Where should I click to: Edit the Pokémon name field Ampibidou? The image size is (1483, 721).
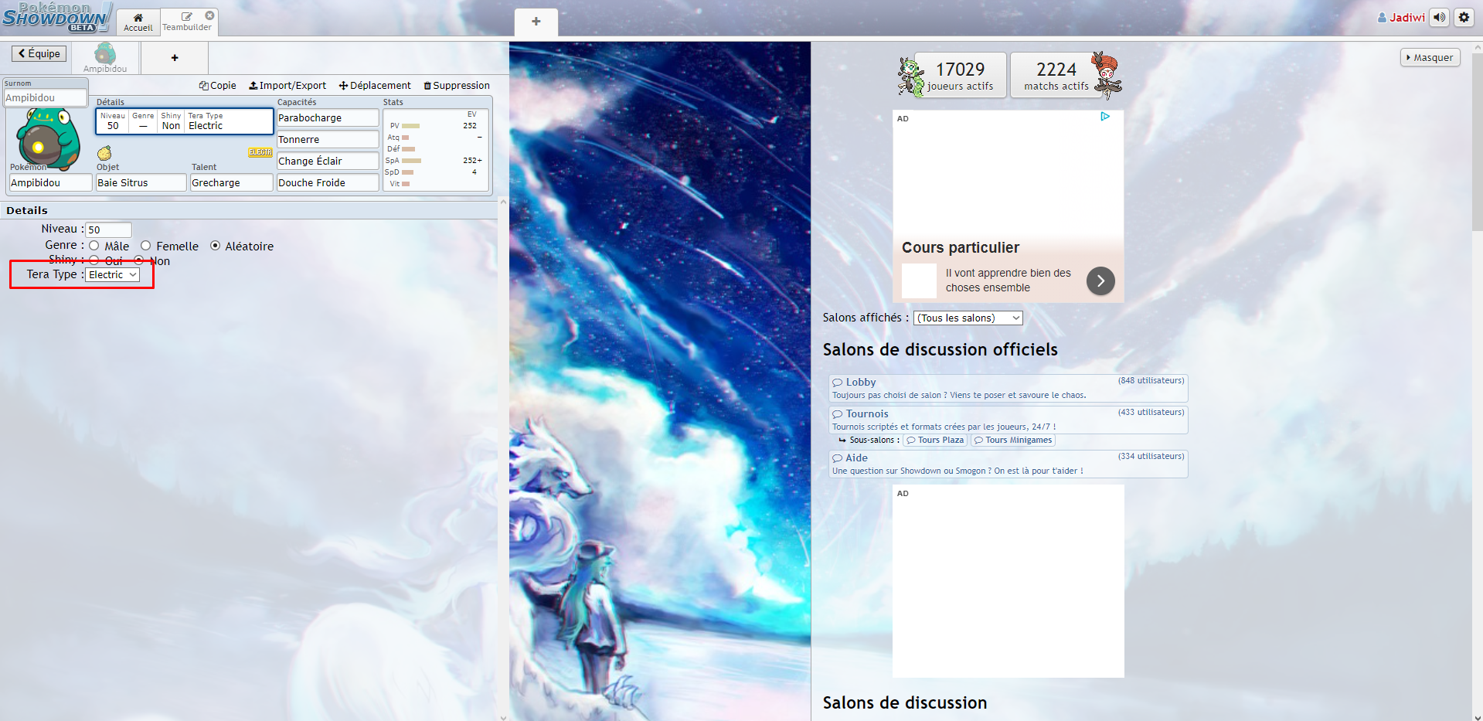click(x=50, y=183)
